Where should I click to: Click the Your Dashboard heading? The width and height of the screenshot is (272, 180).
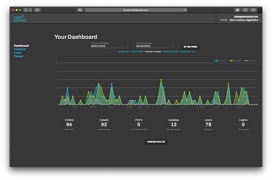(x=76, y=37)
